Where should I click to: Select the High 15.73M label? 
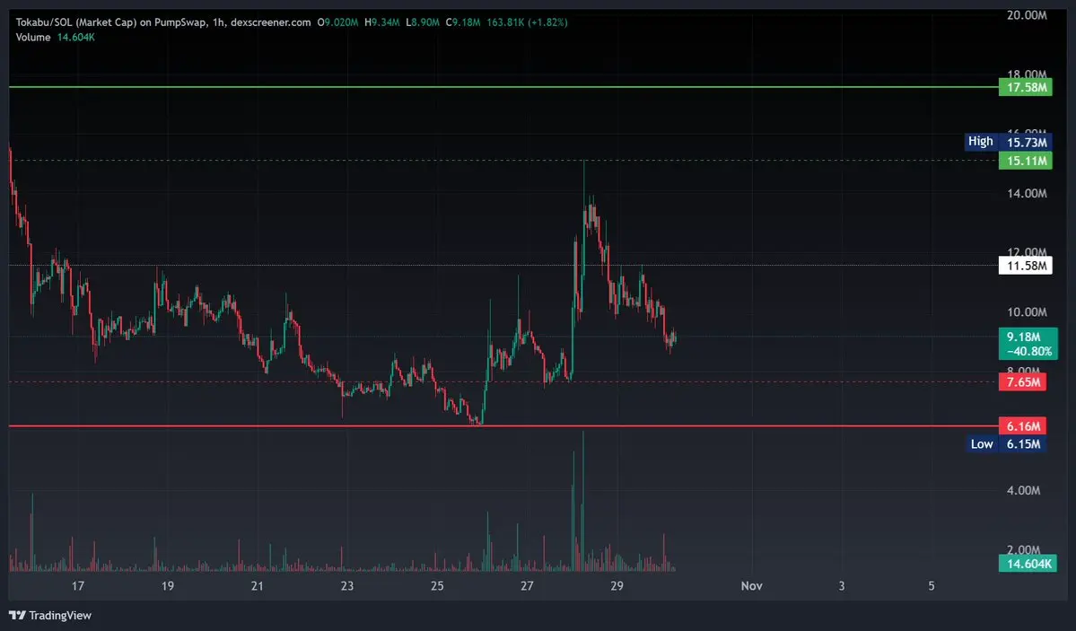[x=1008, y=142]
